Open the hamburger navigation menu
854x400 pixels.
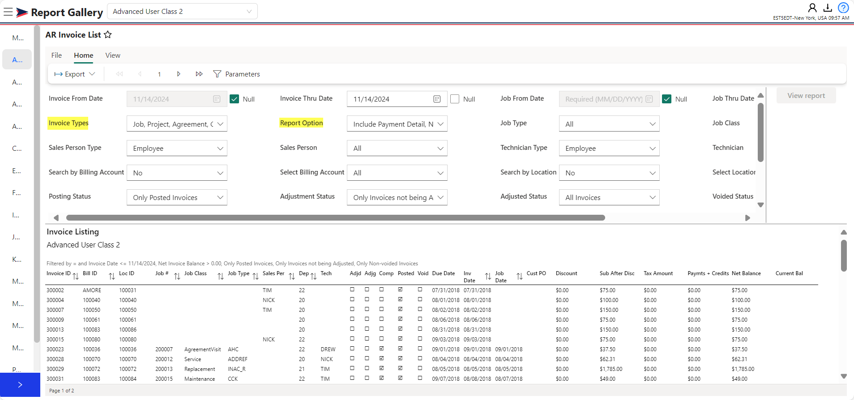tap(8, 12)
